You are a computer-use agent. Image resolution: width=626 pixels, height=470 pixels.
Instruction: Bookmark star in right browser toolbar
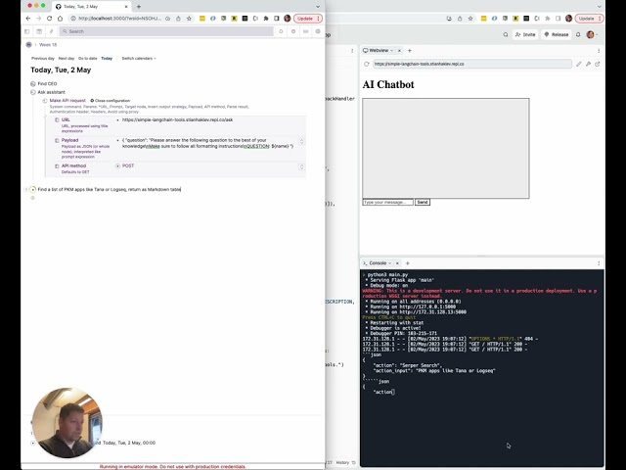point(470,19)
